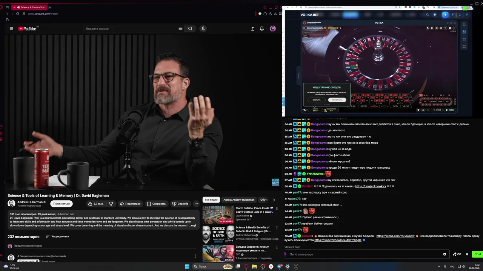Open Storm Outside, Peace Inside video thumbnail
The image size is (483, 271).
(x=218, y=215)
